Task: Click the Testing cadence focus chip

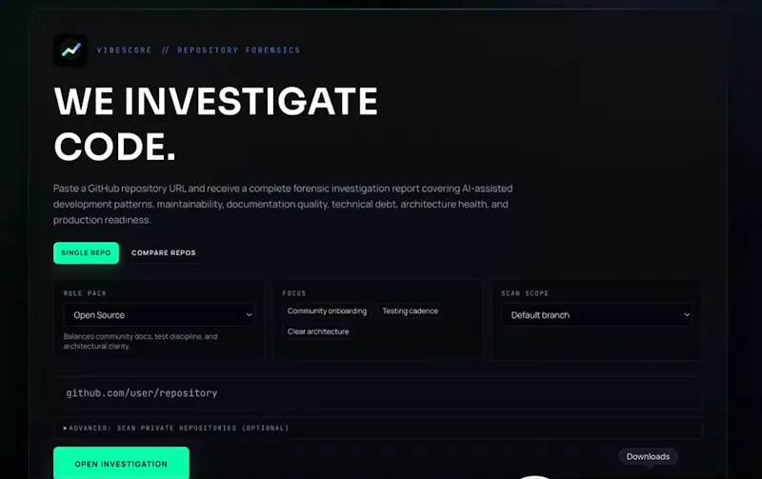Action: [410, 310]
